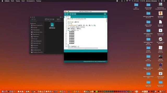Click the horizontal scrollbar under the code
Image resolution: width=167 pixels, height=93 pixels.
click(83, 48)
